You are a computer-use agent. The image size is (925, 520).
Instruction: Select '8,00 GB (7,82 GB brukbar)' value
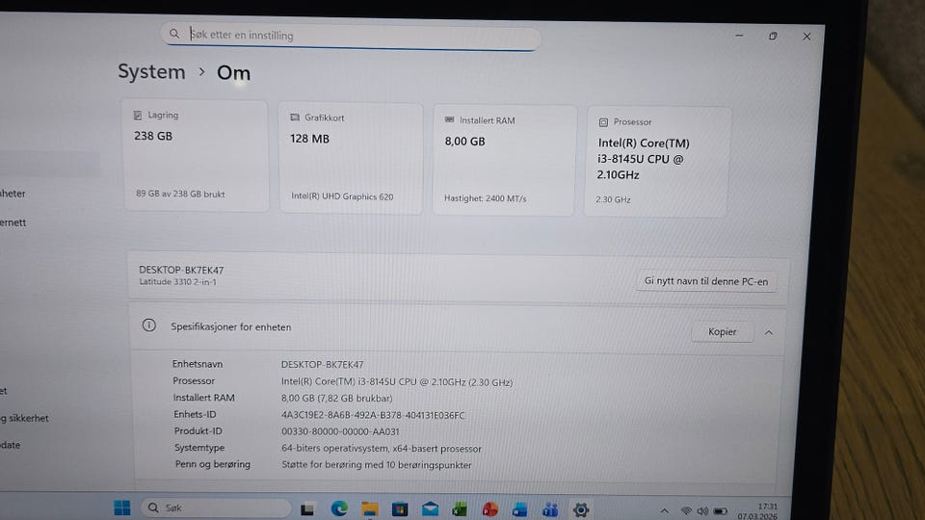tap(337, 398)
